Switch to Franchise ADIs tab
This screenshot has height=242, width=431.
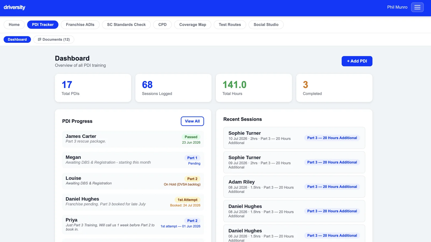pyautogui.click(x=80, y=24)
